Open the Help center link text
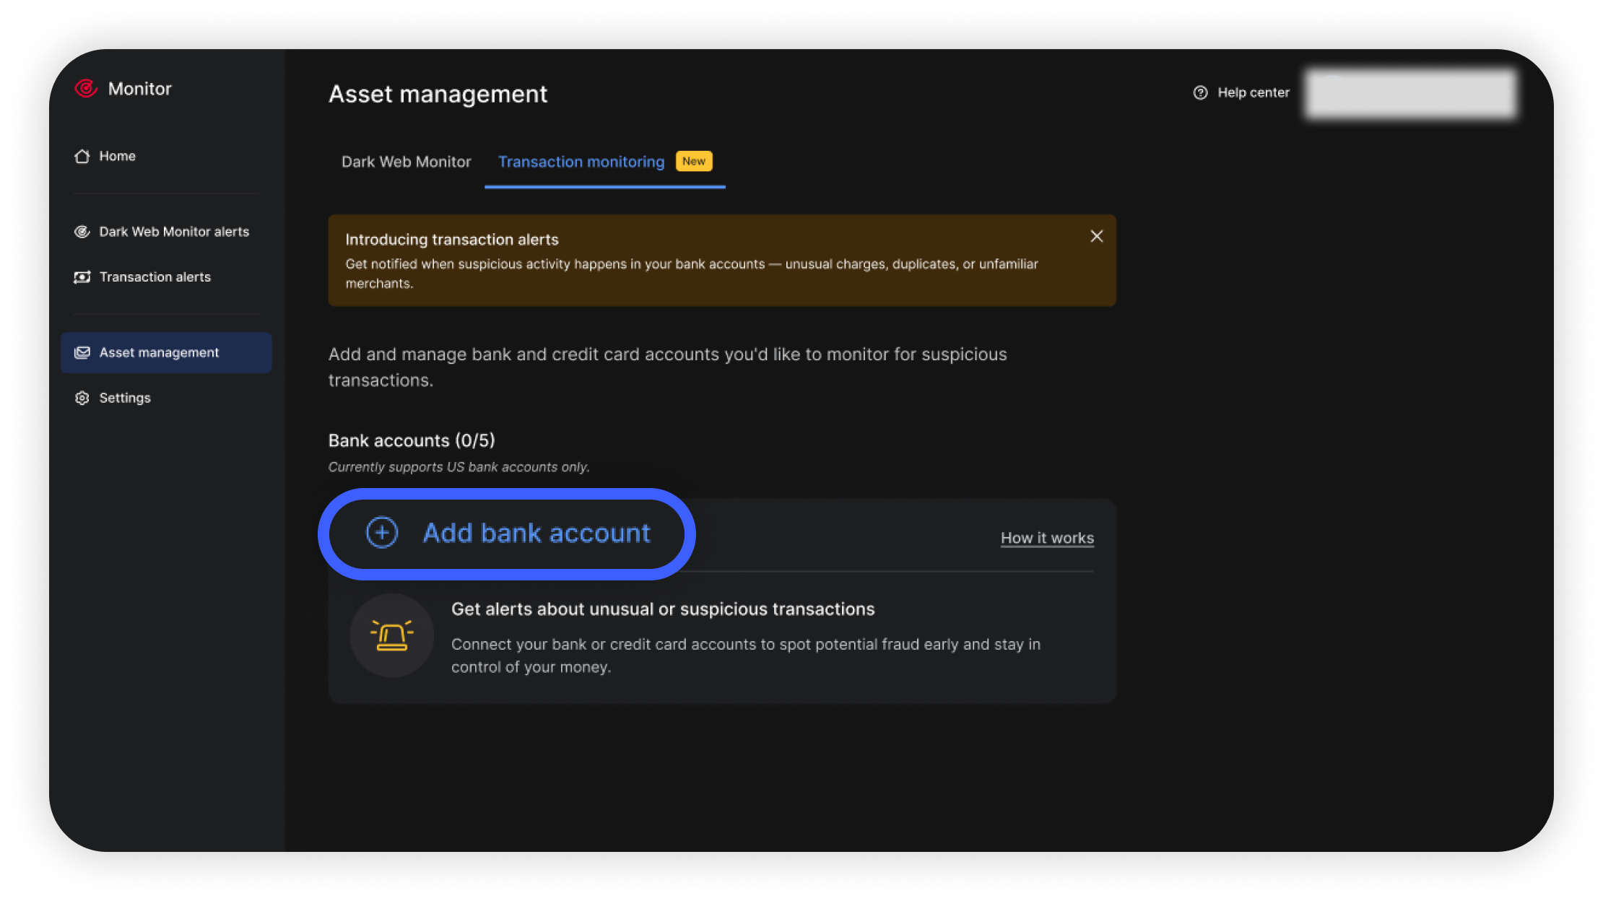The height and width of the screenshot is (901, 1603). [x=1253, y=92]
